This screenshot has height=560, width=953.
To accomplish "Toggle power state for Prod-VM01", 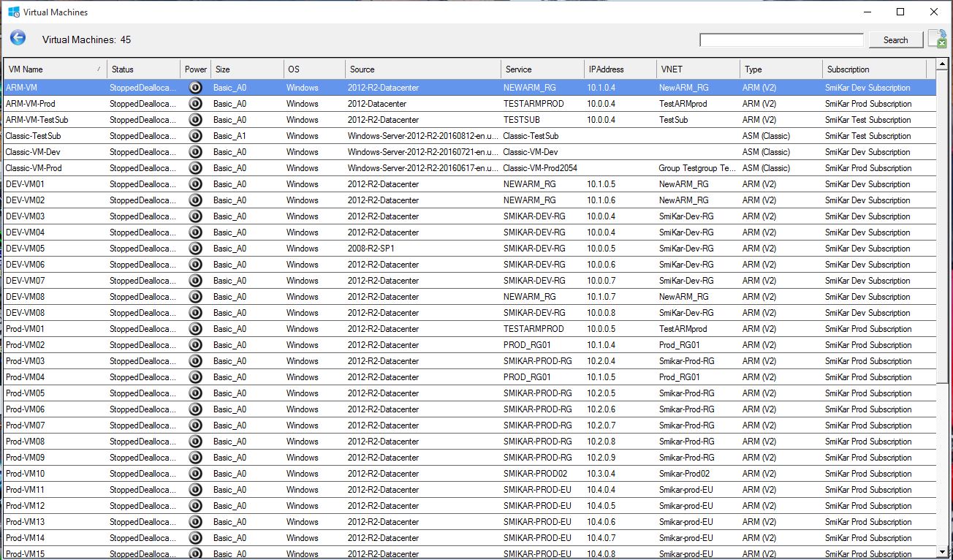I will tap(194, 328).
